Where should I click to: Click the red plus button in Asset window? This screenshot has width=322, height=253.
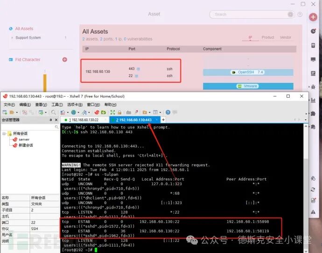pyautogui.click(x=313, y=17)
